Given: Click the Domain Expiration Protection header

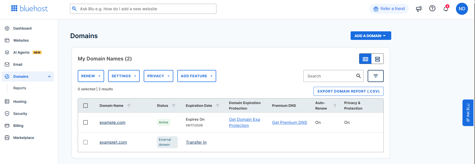Looking at the screenshot, I should click(245, 106).
